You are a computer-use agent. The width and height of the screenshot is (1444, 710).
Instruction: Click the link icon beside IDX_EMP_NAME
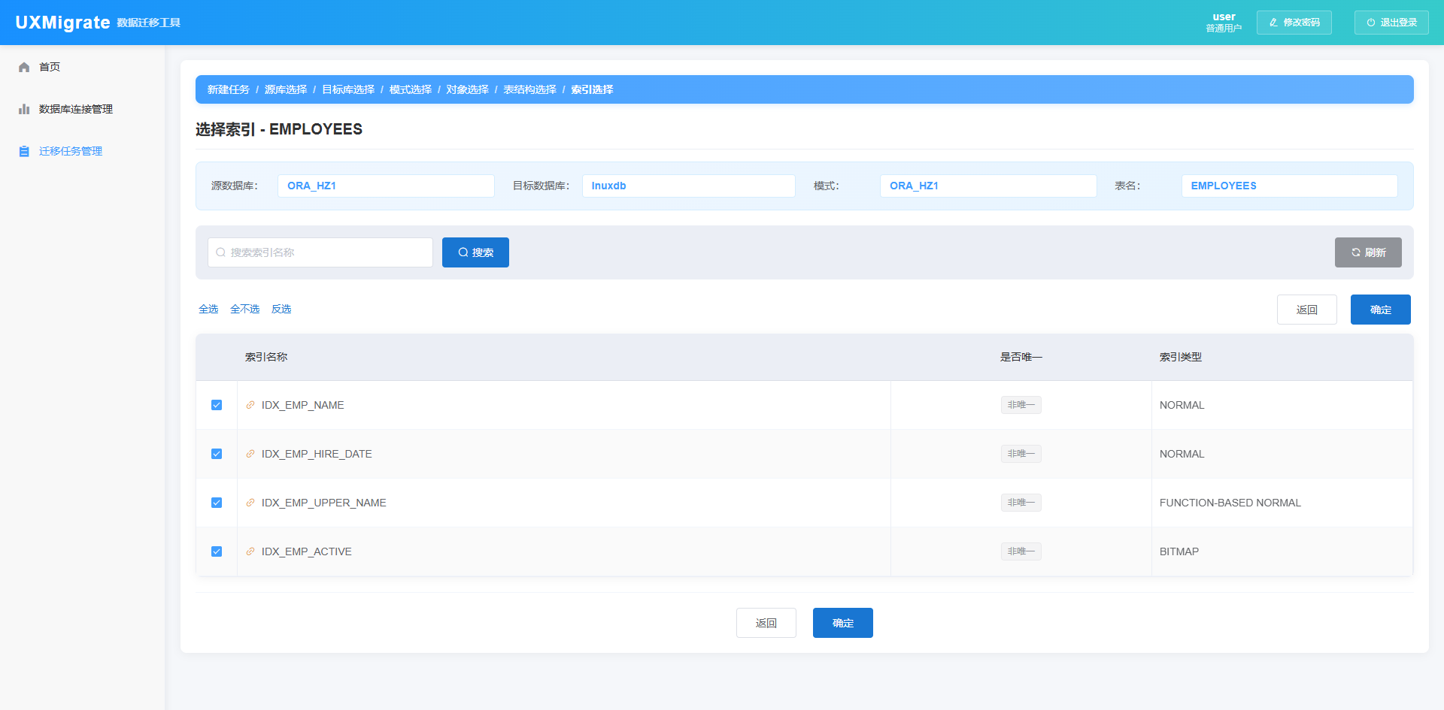point(250,405)
